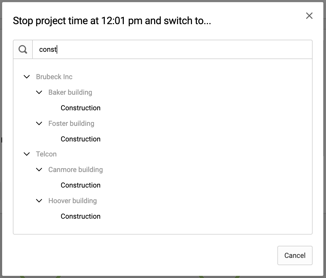
Task: Click the Cancel button
Action: point(295,255)
